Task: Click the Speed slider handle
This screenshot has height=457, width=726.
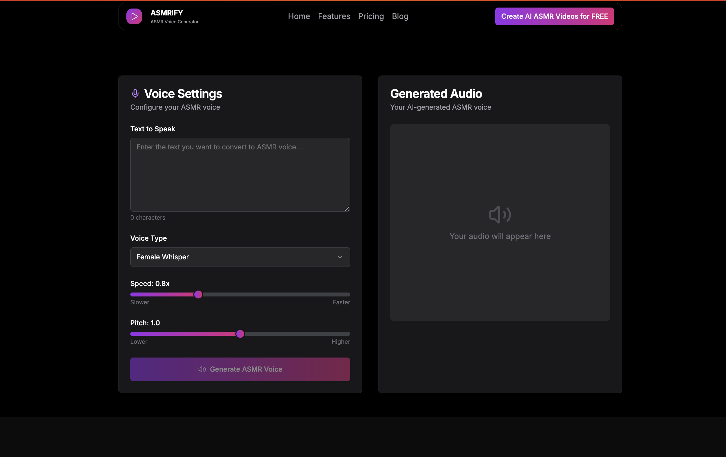Action: click(198, 294)
